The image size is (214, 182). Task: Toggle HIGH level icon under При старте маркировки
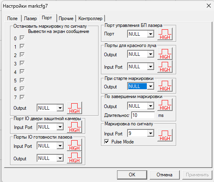[x=165, y=86]
